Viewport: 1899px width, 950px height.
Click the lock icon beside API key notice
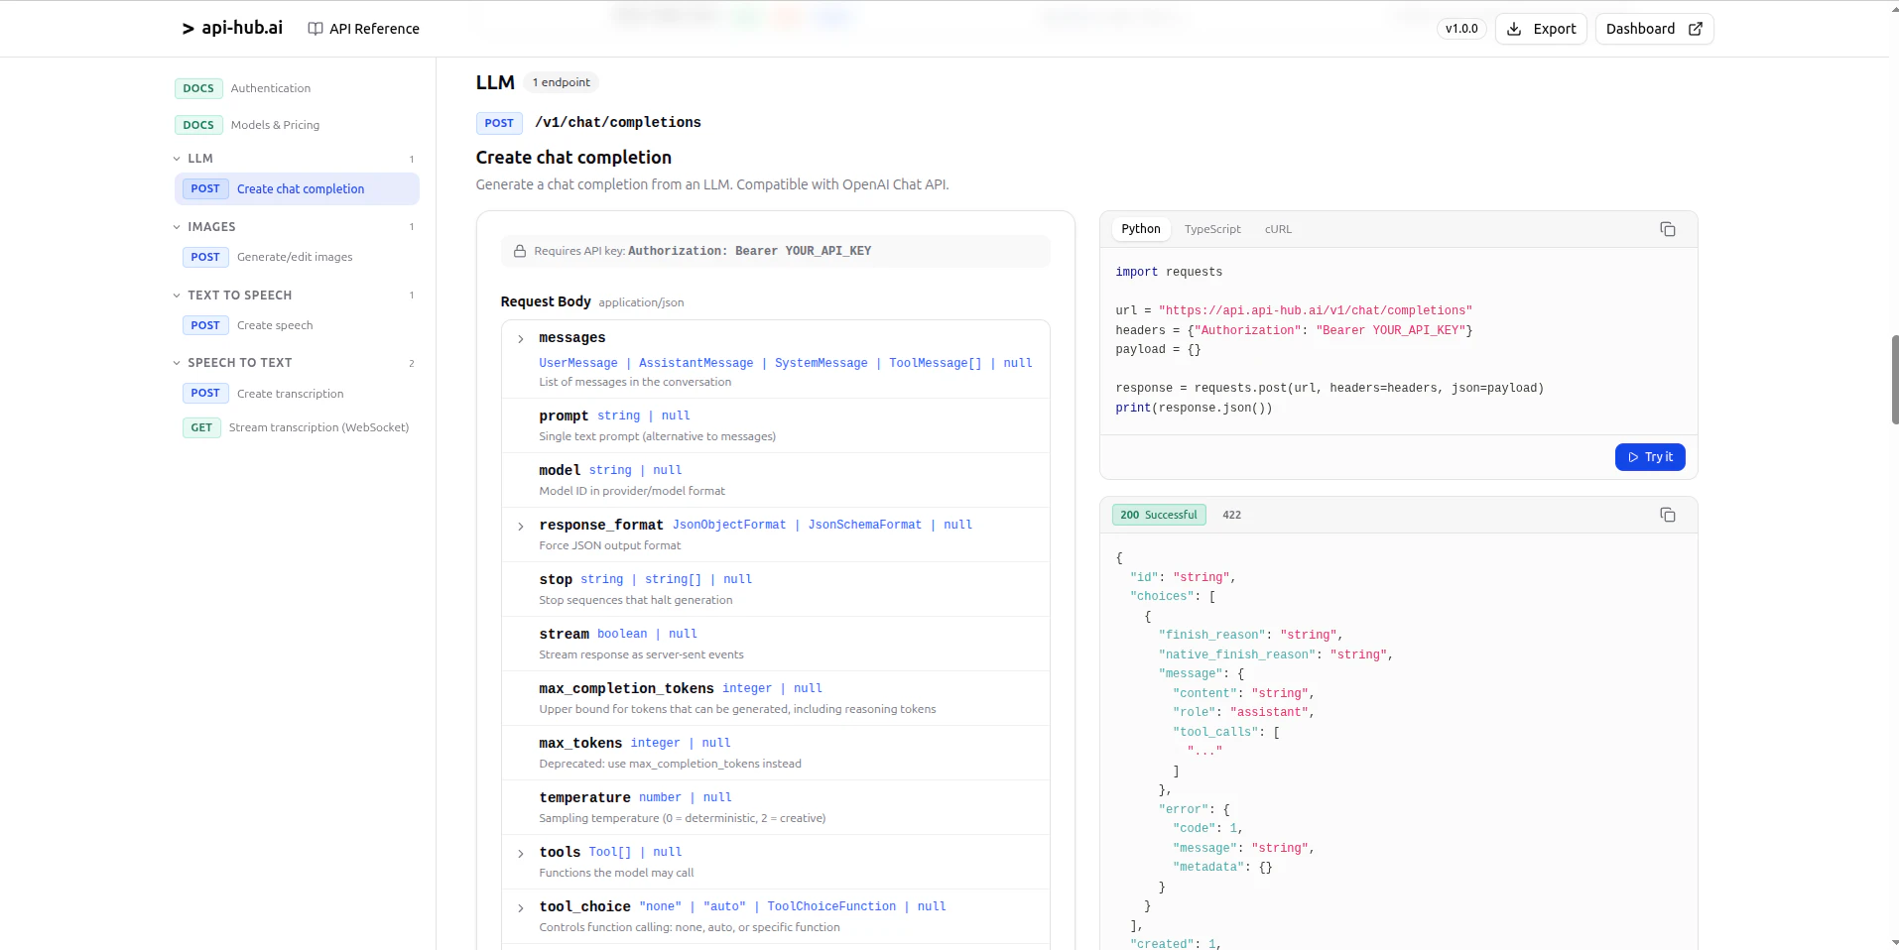tap(521, 251)
